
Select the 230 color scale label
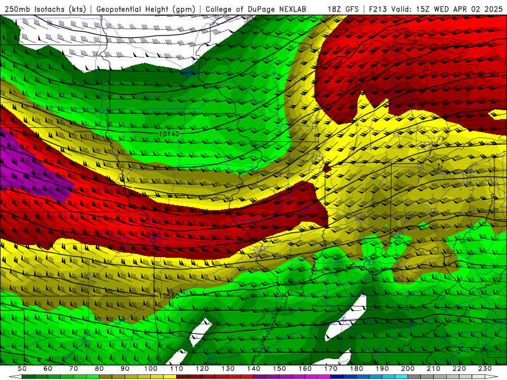pos(485,369)
